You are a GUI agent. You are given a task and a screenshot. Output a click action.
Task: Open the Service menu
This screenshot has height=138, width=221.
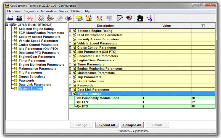point(64,11)
